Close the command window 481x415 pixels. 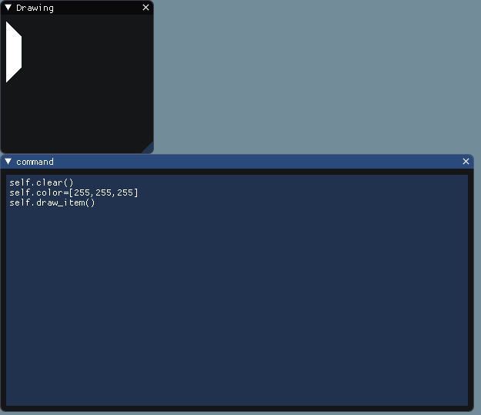click(x=466, y=162)
